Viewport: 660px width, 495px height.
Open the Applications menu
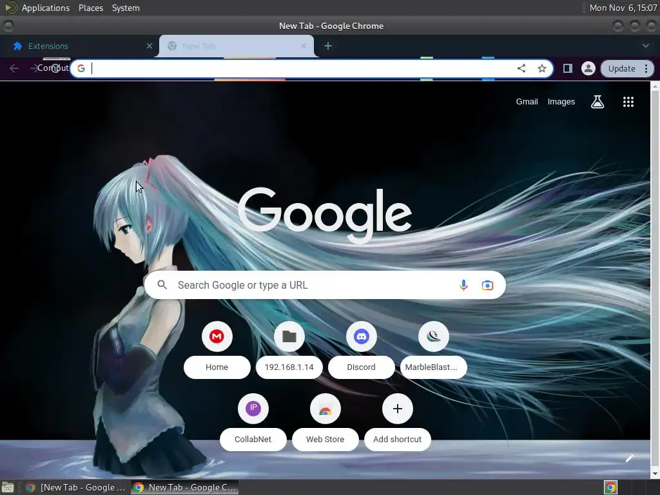click(x=46, y=8)
